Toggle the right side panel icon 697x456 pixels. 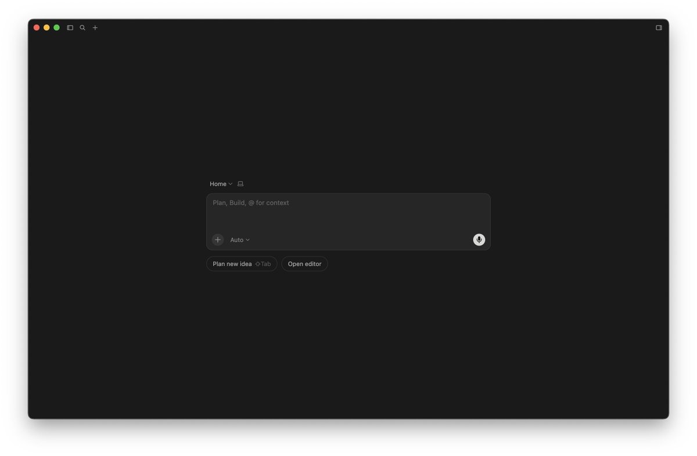point(659,28)
